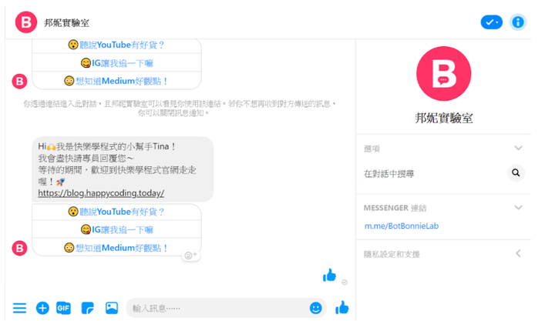This screenshot has height=321, width=555.
Task: Click the upper IG讓我追一下嘛 button
Action: click(x=116, y=63)
